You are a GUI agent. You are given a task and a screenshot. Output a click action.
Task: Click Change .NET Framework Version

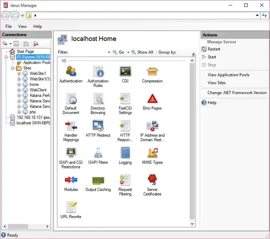click(237, 92)
